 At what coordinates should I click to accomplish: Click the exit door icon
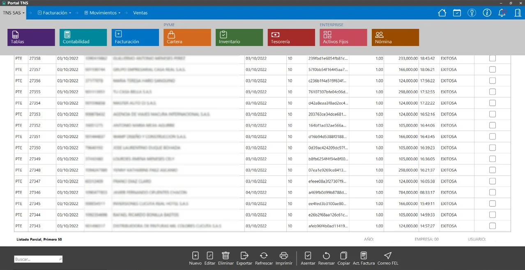coord(518,13)
